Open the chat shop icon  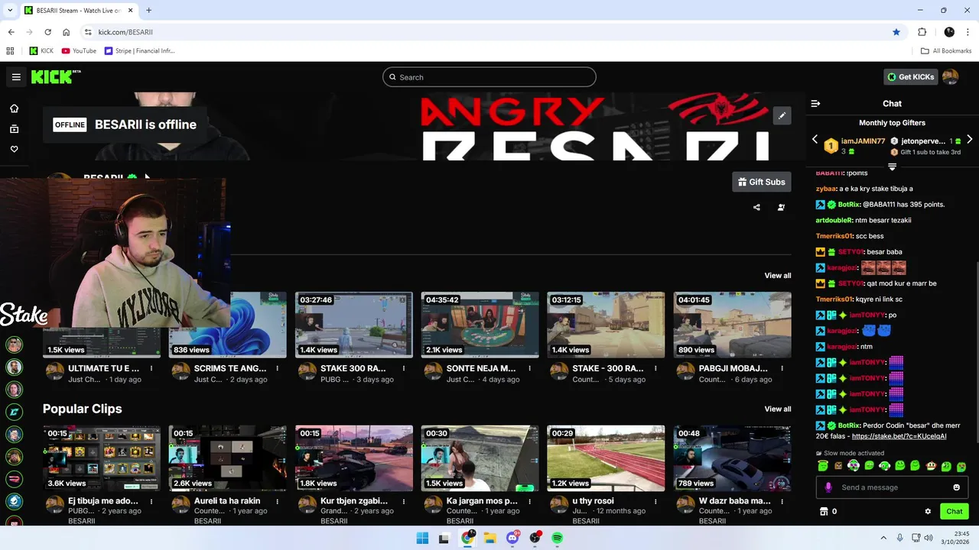coord(824,512)
